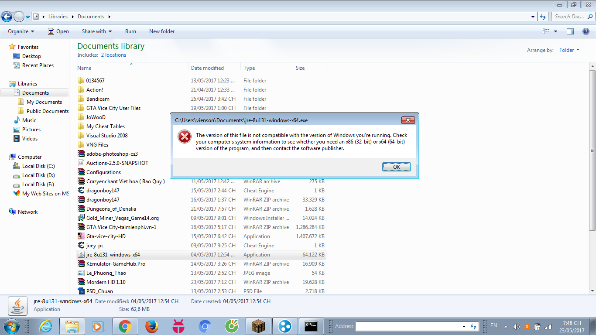This screenshot has height=335, width=596.
Task: Expand the Libraries breadcrumb arrow
Action: pyautogui.click(x=72, y=17)
